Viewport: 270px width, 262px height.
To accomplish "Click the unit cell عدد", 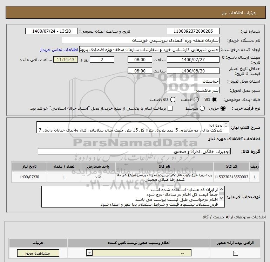I will pyautogui.click(x=98, y=177).
